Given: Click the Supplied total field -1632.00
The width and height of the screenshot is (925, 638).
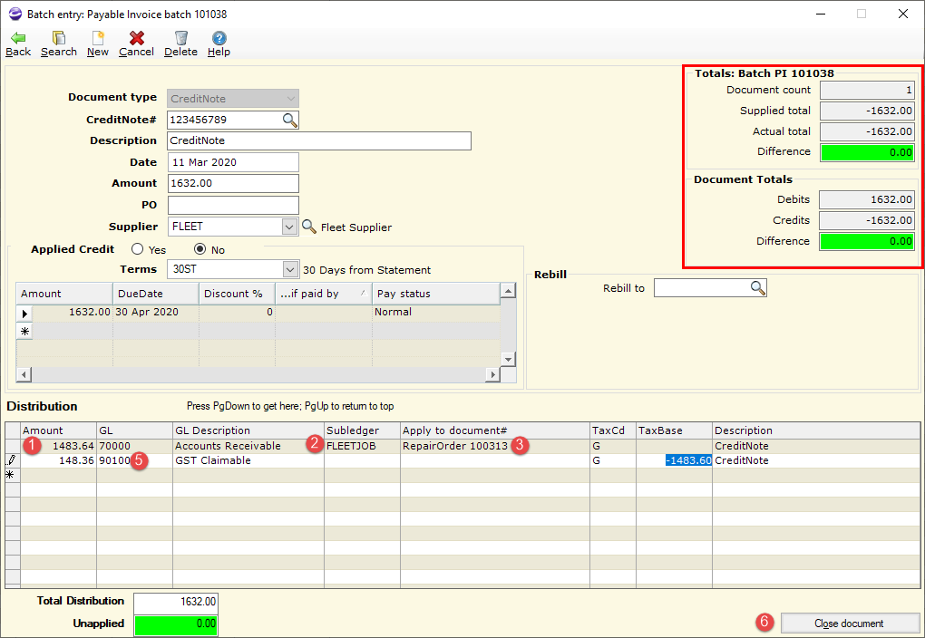Looking at the screenshot, I should pos(867,111).
